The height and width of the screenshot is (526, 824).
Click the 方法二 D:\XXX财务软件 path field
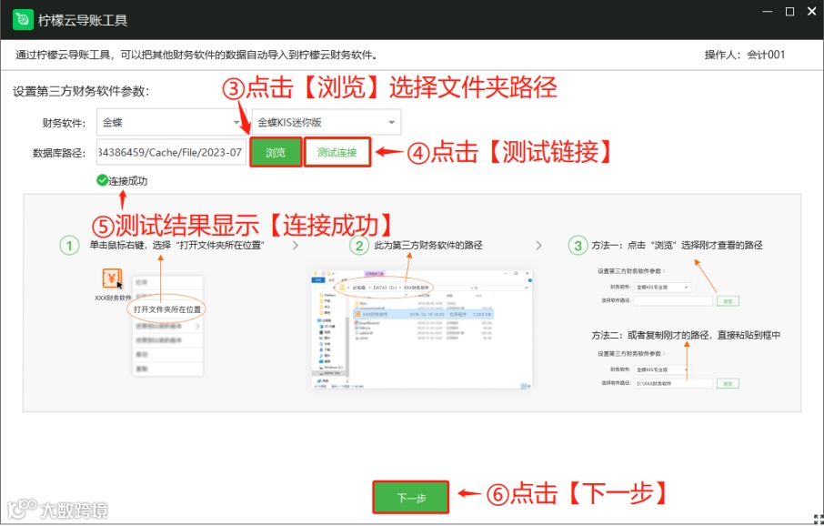click(673, 384)
